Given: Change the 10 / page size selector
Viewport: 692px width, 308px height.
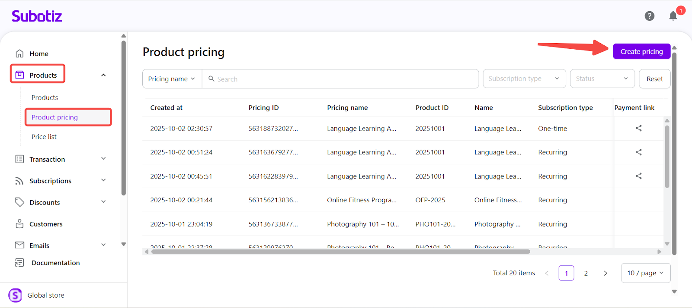Looking at the screenshot, I should (x=645, y=273).
